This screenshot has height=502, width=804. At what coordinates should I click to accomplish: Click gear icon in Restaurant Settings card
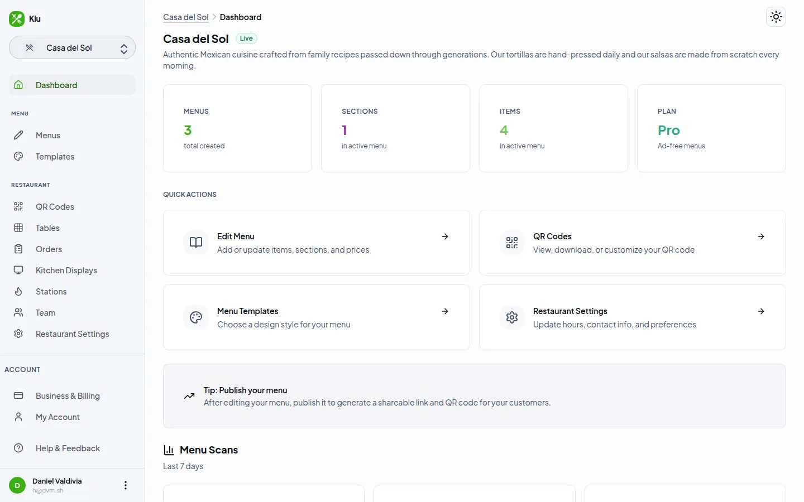[x=512, y=317]
